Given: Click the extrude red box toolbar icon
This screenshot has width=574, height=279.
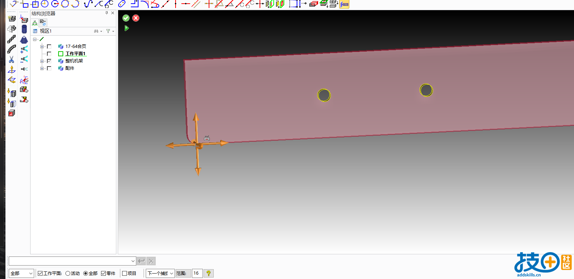Looking at the screenshot, I should click(314, 4).
